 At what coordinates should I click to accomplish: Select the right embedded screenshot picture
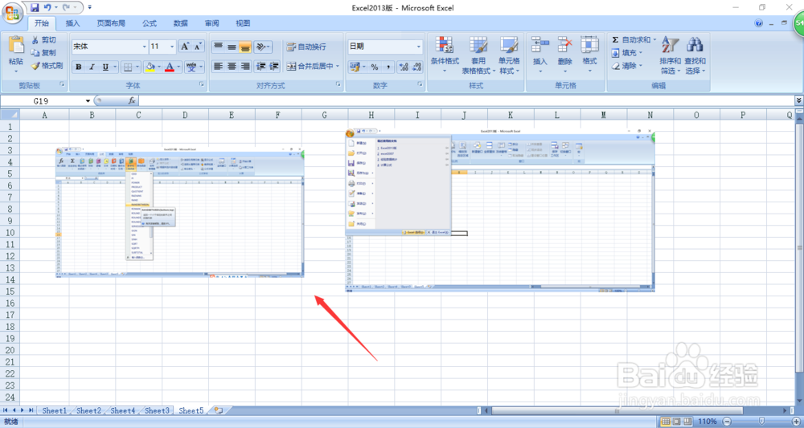tap(500, 212)
